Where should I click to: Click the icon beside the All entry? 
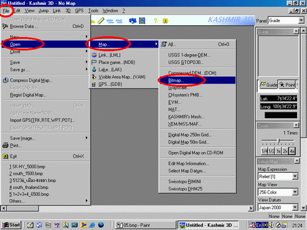tap(164, 44)
